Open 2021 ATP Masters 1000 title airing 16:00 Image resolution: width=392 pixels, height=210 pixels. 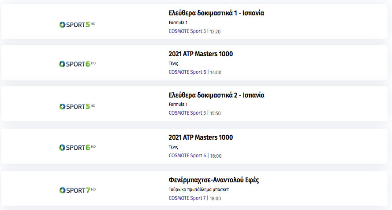[201, 137]
